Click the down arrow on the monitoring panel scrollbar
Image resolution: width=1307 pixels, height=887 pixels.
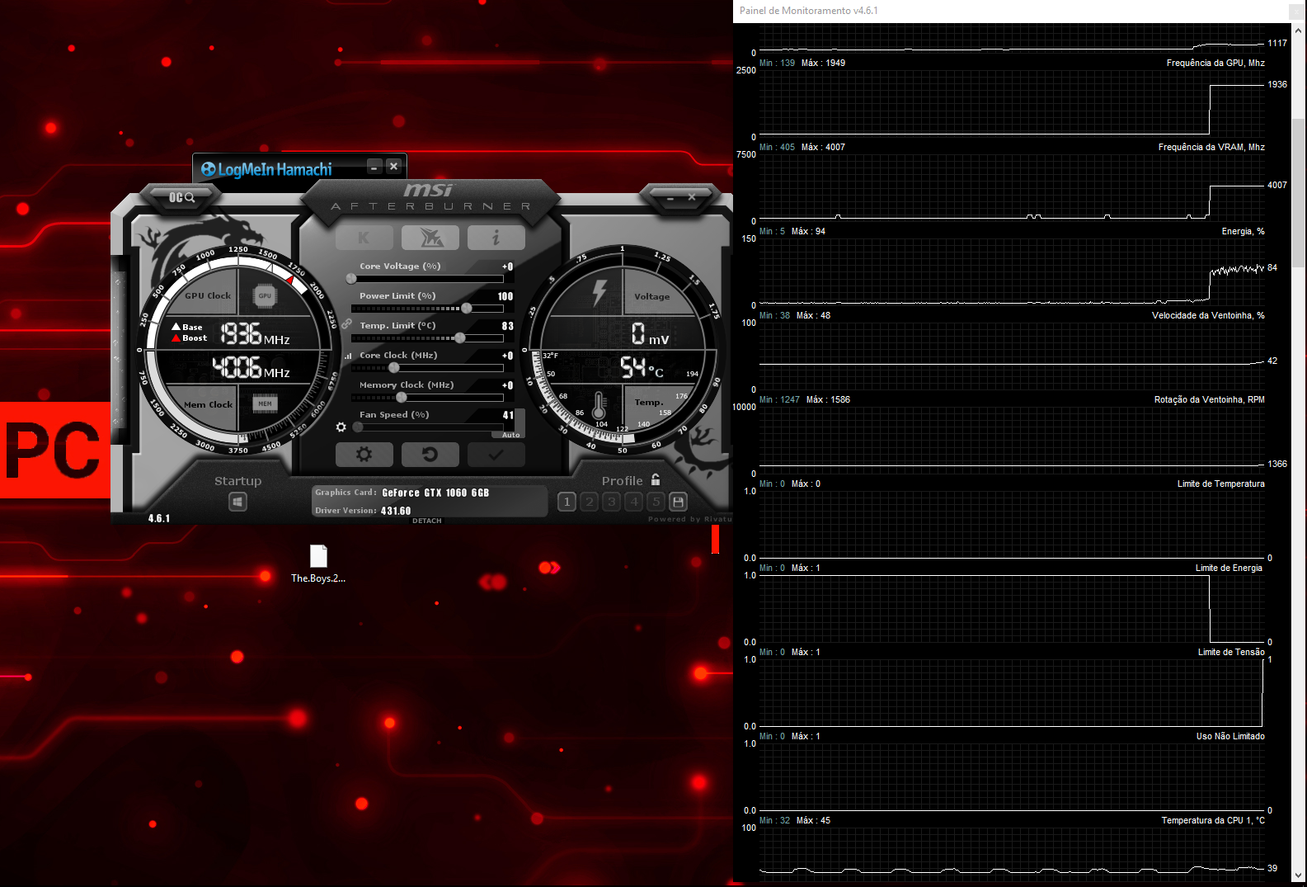(x=1299, y=875)
